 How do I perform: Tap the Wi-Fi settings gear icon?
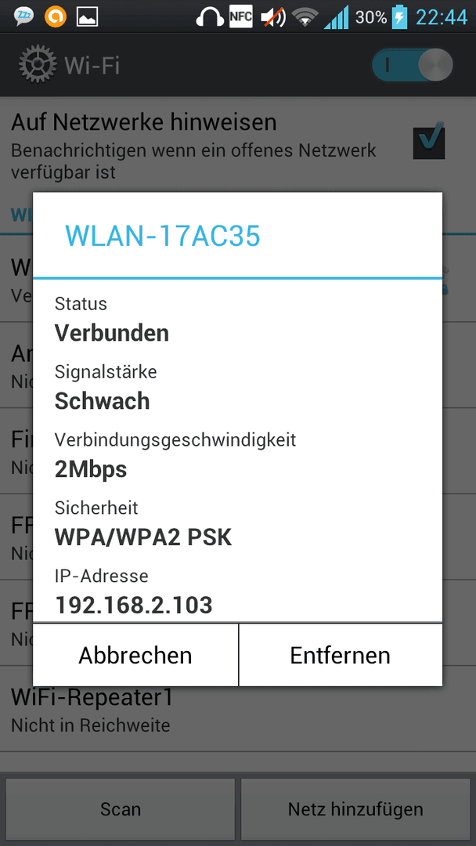37,65
